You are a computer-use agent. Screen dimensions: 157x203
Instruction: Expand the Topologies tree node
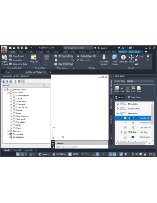8,134
